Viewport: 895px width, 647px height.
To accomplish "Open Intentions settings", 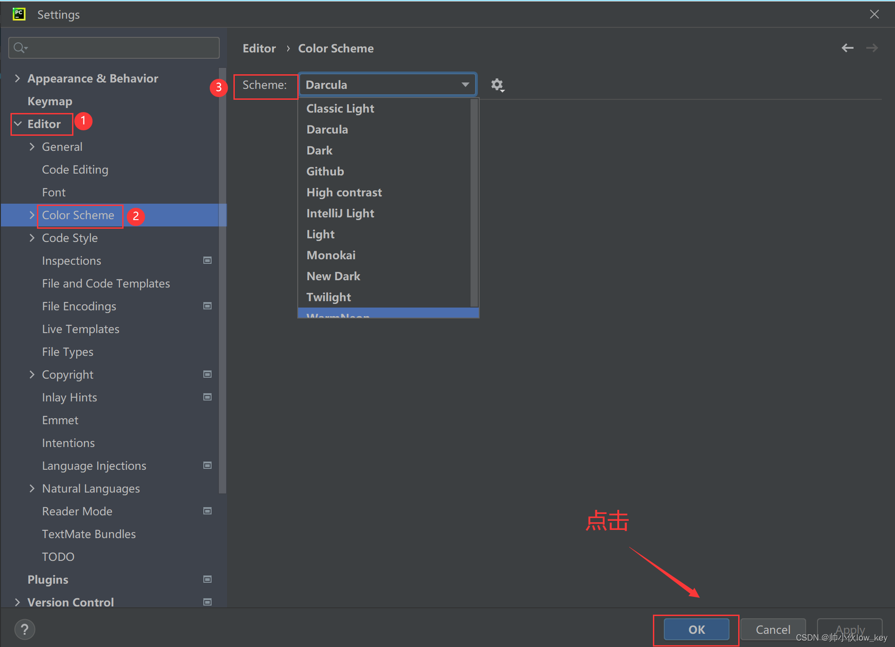I will (68, 443).
